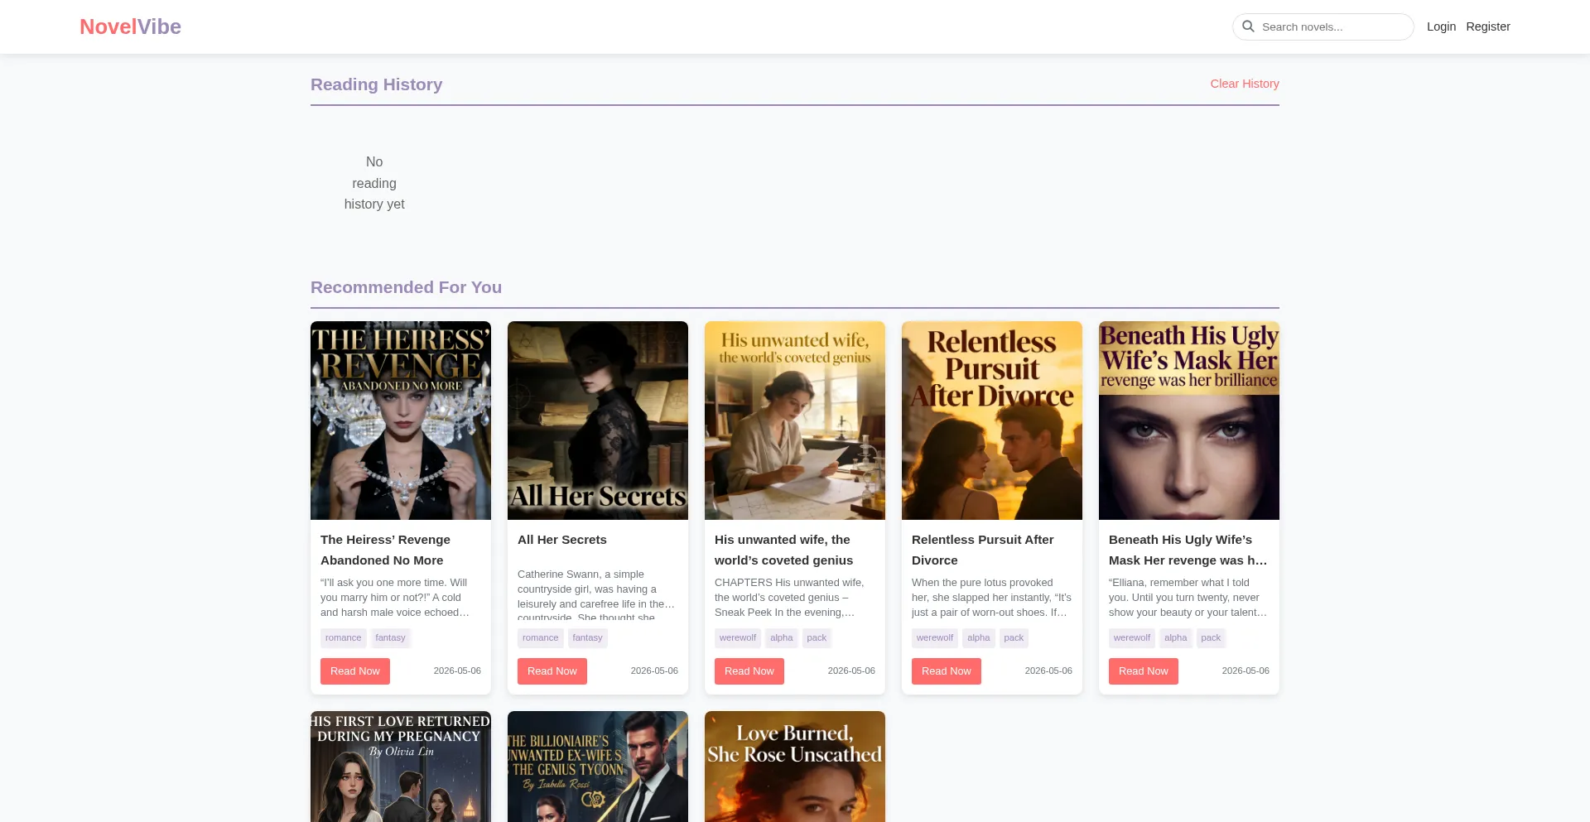The height and width of the screenshot is (822, 1590).
Task: Read Now for Relentless Pursuit After Divorce
Action: pos(947,671)
